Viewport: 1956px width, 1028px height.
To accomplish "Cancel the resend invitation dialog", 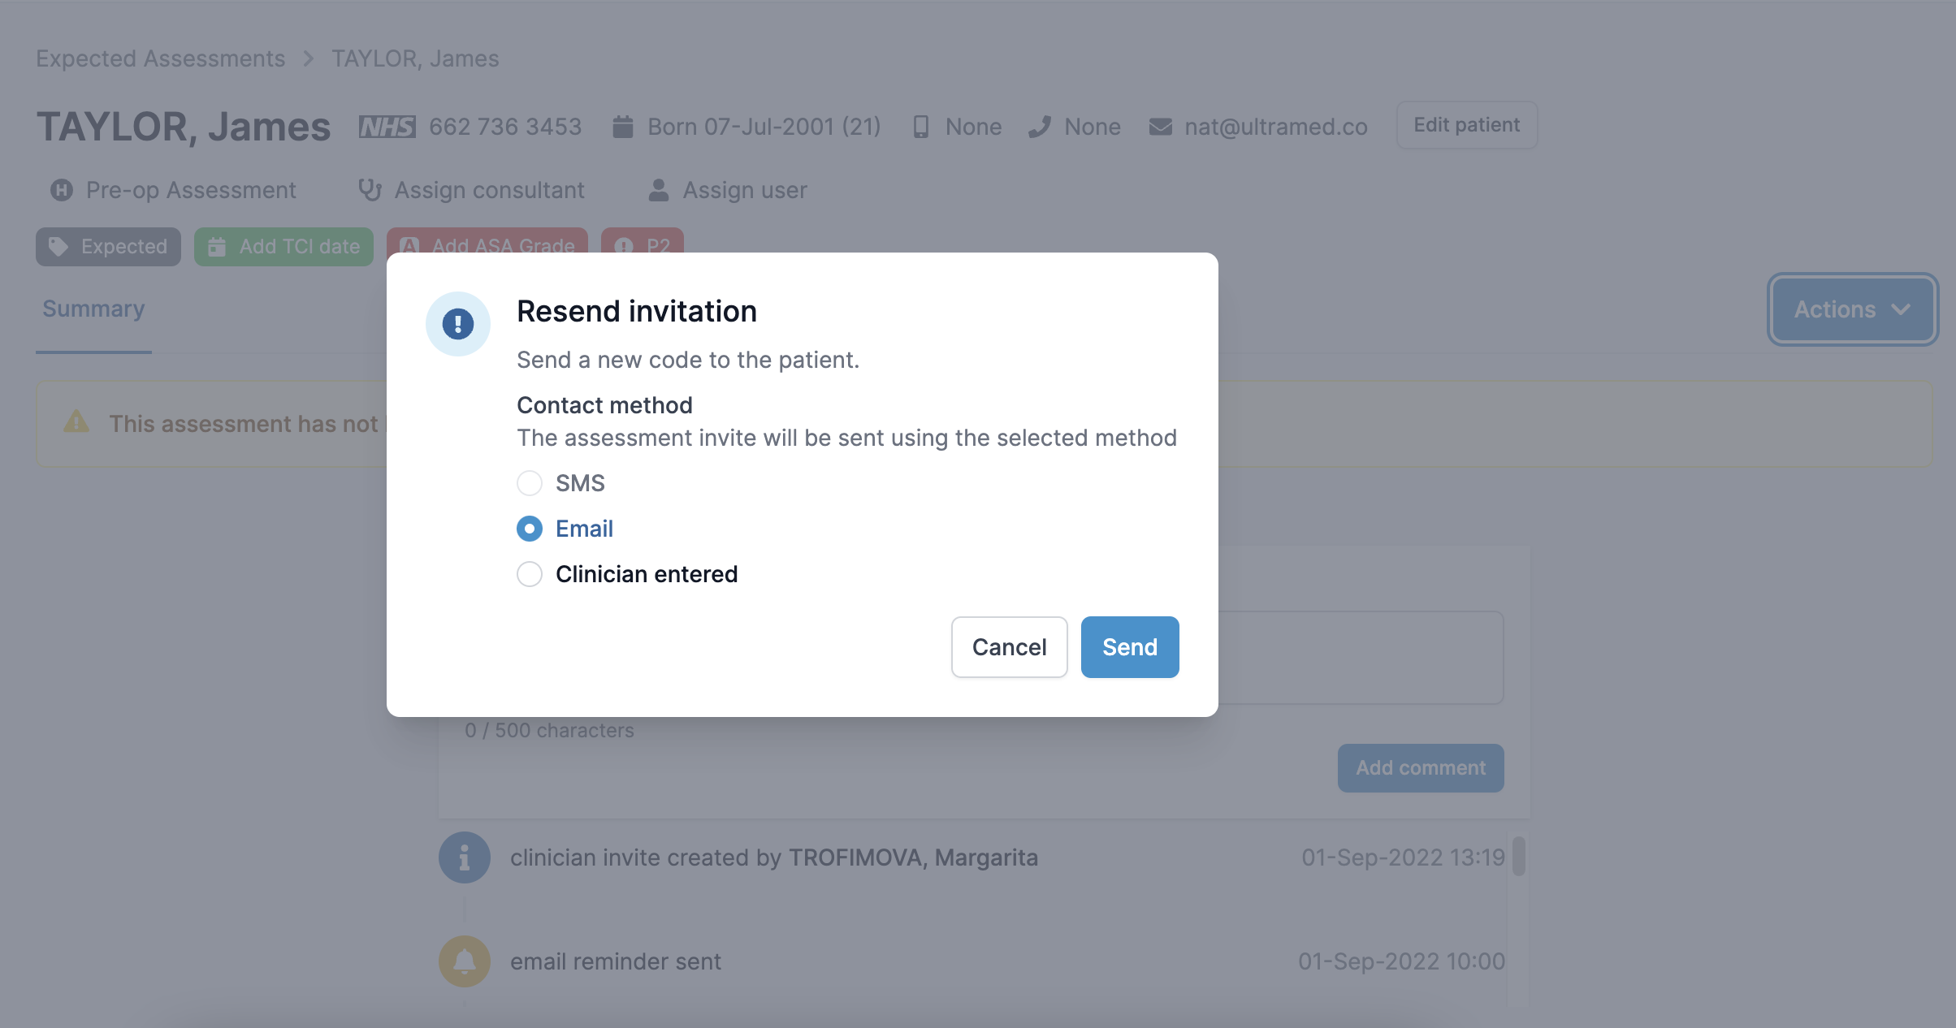I will click(x=1009, y=647).
